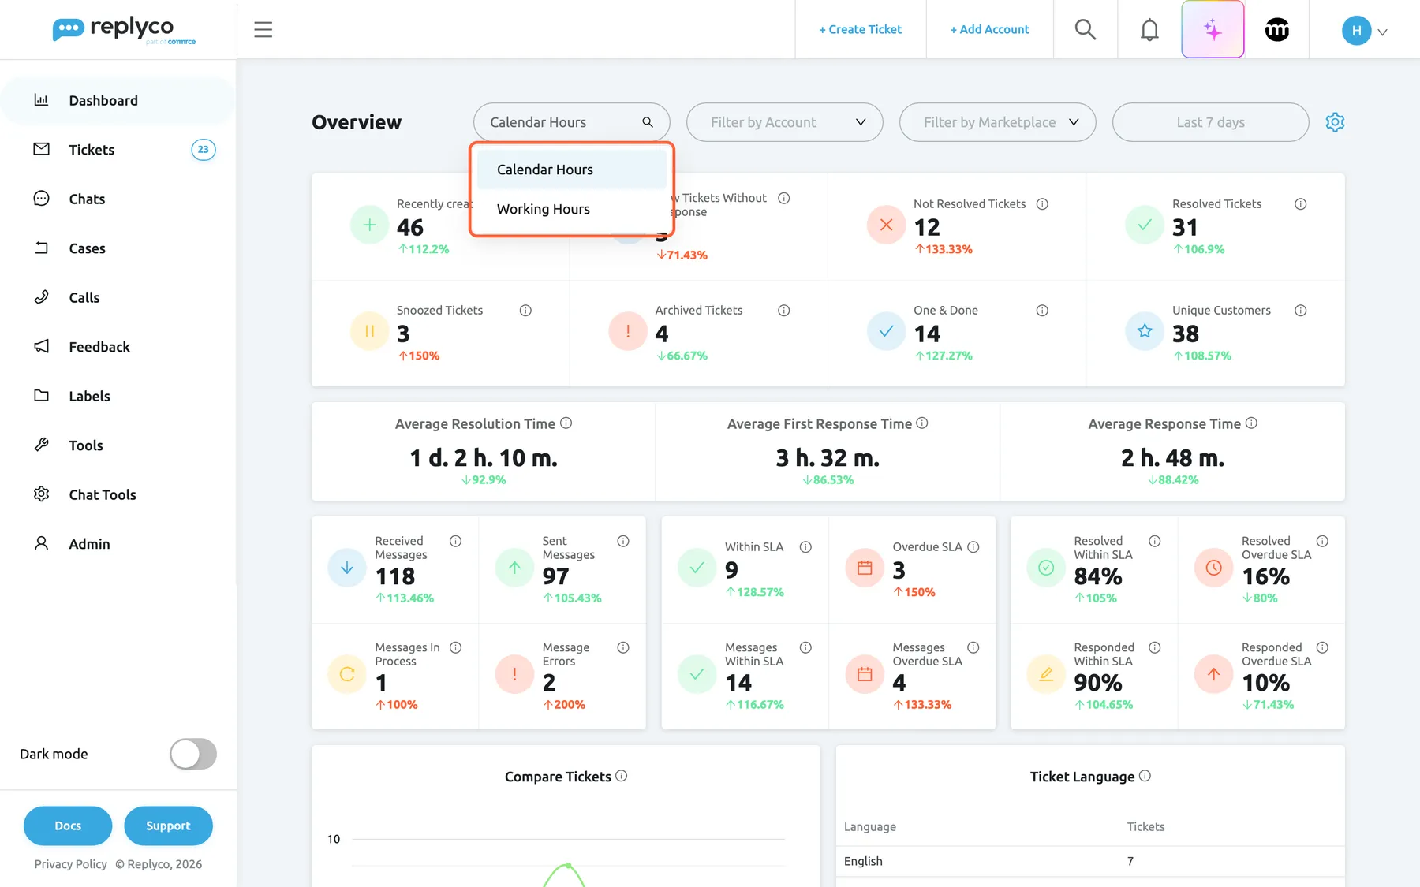This screenshot has width=1420, height=887.
Task: Show info for Average Resolution Time
Action: coord(566,423)
